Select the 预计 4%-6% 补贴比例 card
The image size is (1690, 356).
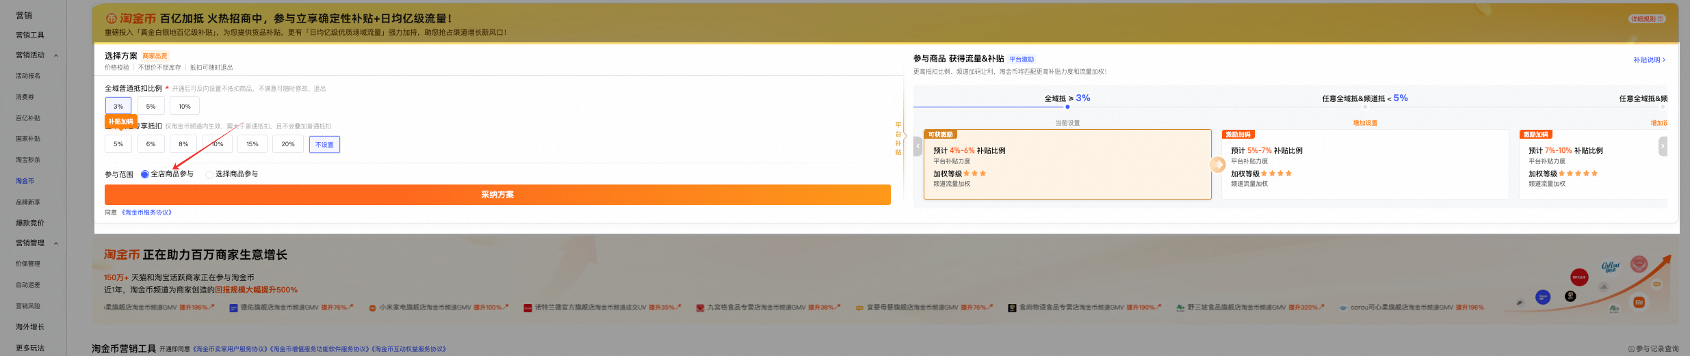pyautogui.click(x=1067, y=165)
